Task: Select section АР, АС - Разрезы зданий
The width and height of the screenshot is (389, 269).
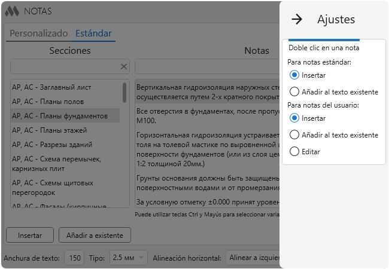Action: (52, 144)
